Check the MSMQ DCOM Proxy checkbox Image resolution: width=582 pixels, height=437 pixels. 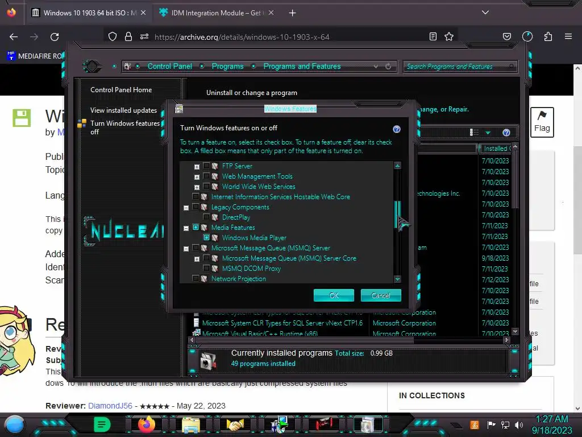[206, 269]
